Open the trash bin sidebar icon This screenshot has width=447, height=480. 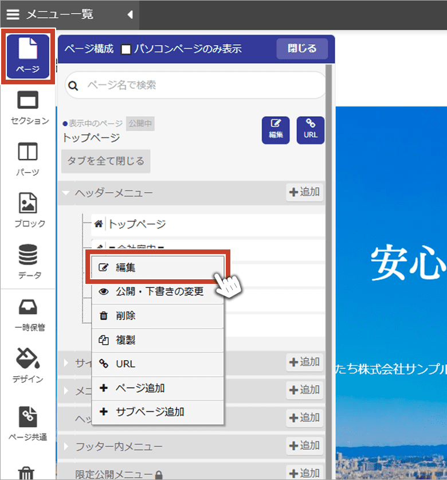tap(26, 473)
